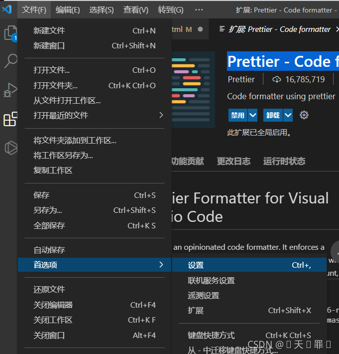Click the download count cloud icon
Screen dimensions: 339x354
pyautogui.click(x=277, y=79)
